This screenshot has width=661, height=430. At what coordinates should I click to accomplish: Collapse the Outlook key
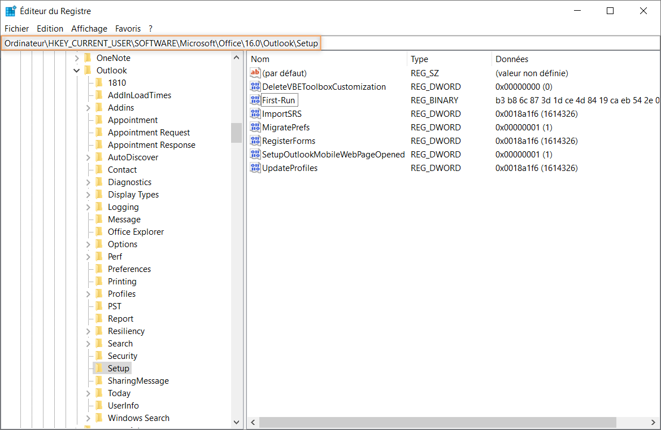coord(77,71)
